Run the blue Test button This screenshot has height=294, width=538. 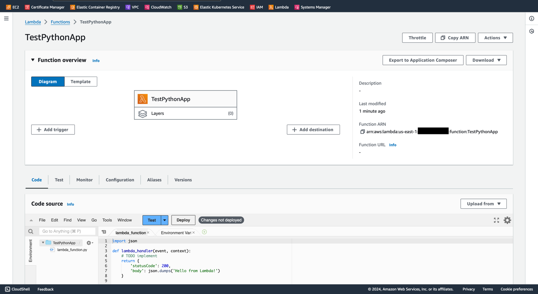(x=152, y=220)
